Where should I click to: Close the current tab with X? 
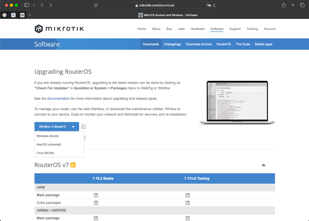pyautogui.click(x=30, y=15)
